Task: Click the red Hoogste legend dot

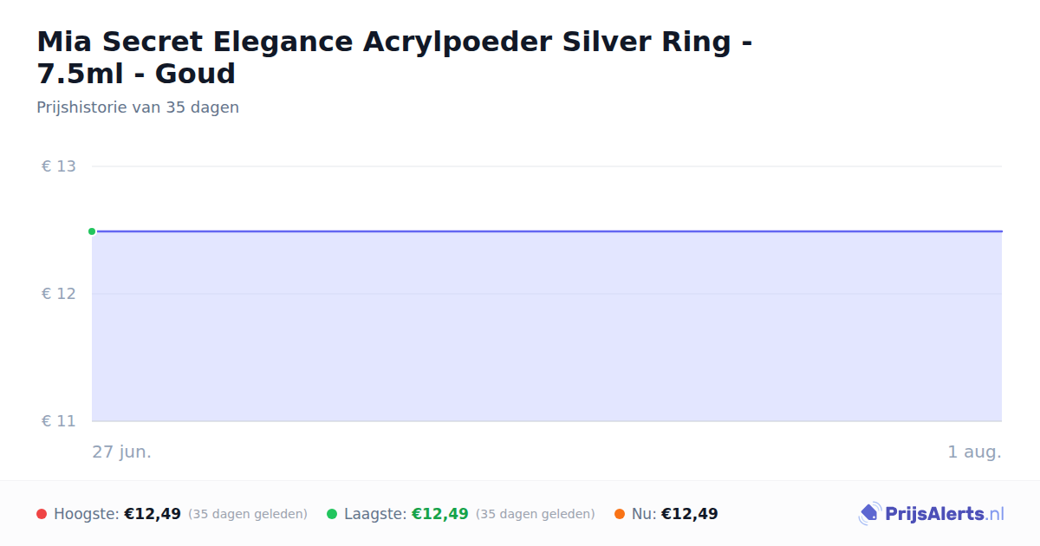Action: coord(42,514)
